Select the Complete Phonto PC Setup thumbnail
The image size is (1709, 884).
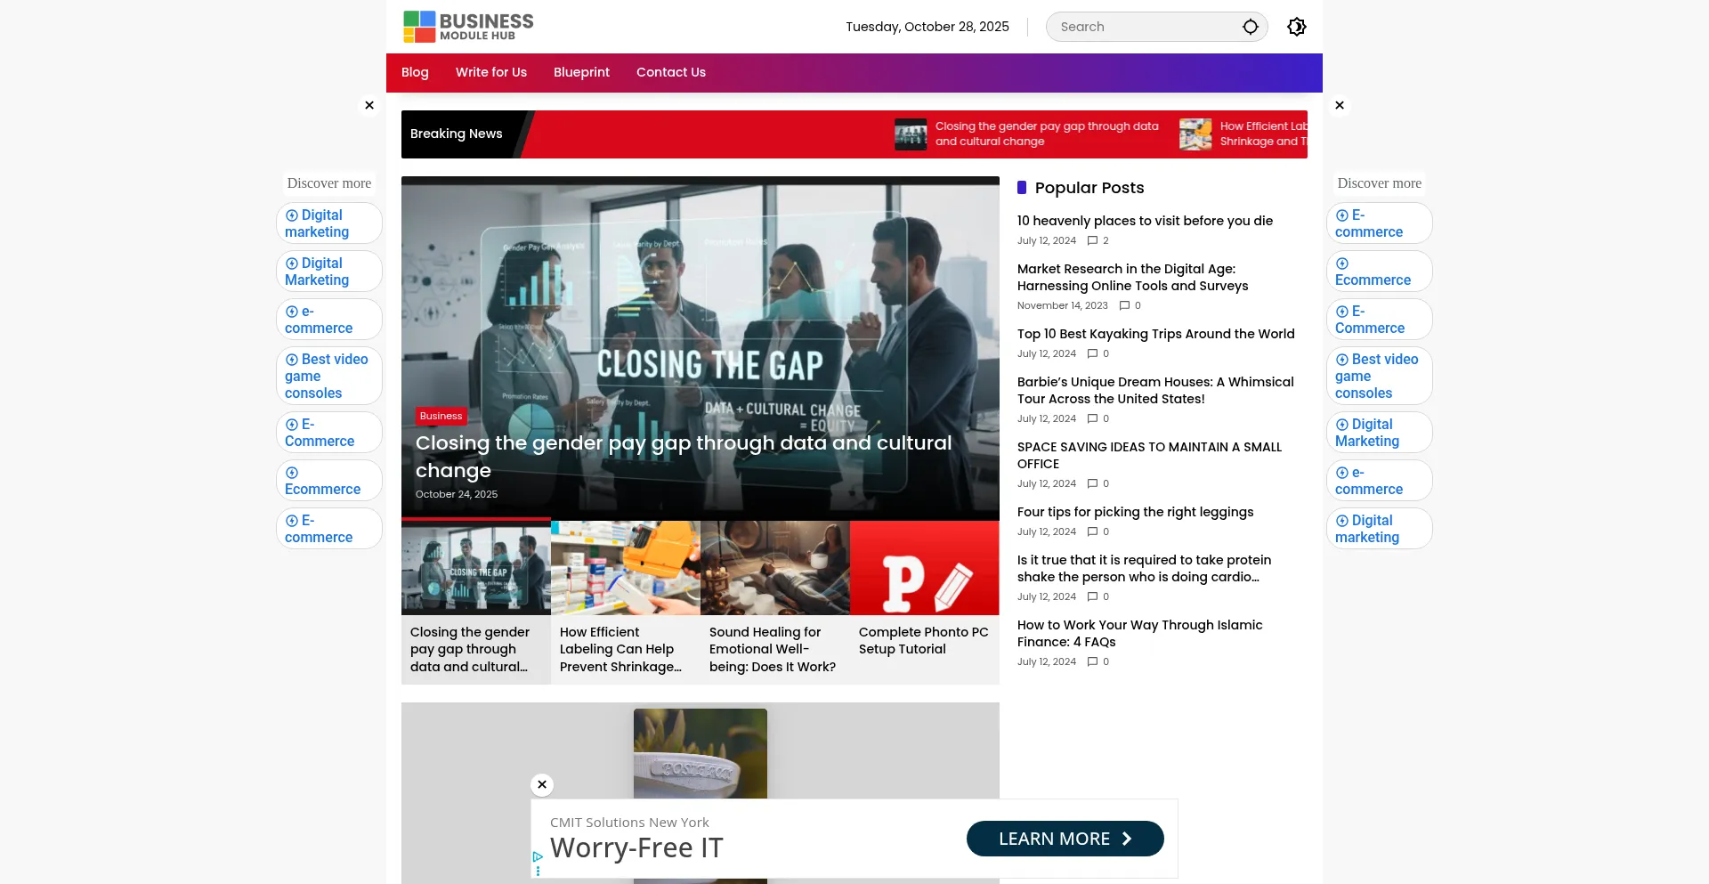924,568
